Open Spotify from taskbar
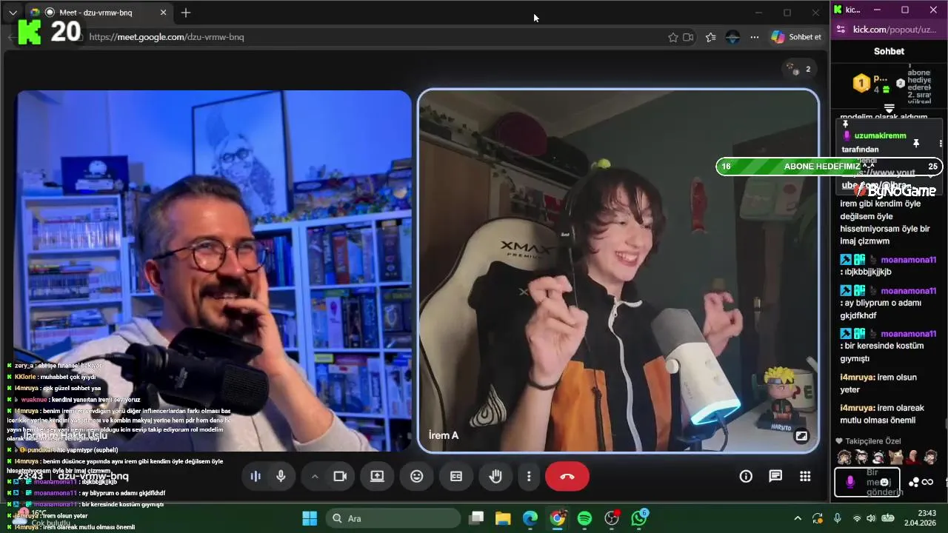The height and width of the screenshot is (533, 948). 584,518
